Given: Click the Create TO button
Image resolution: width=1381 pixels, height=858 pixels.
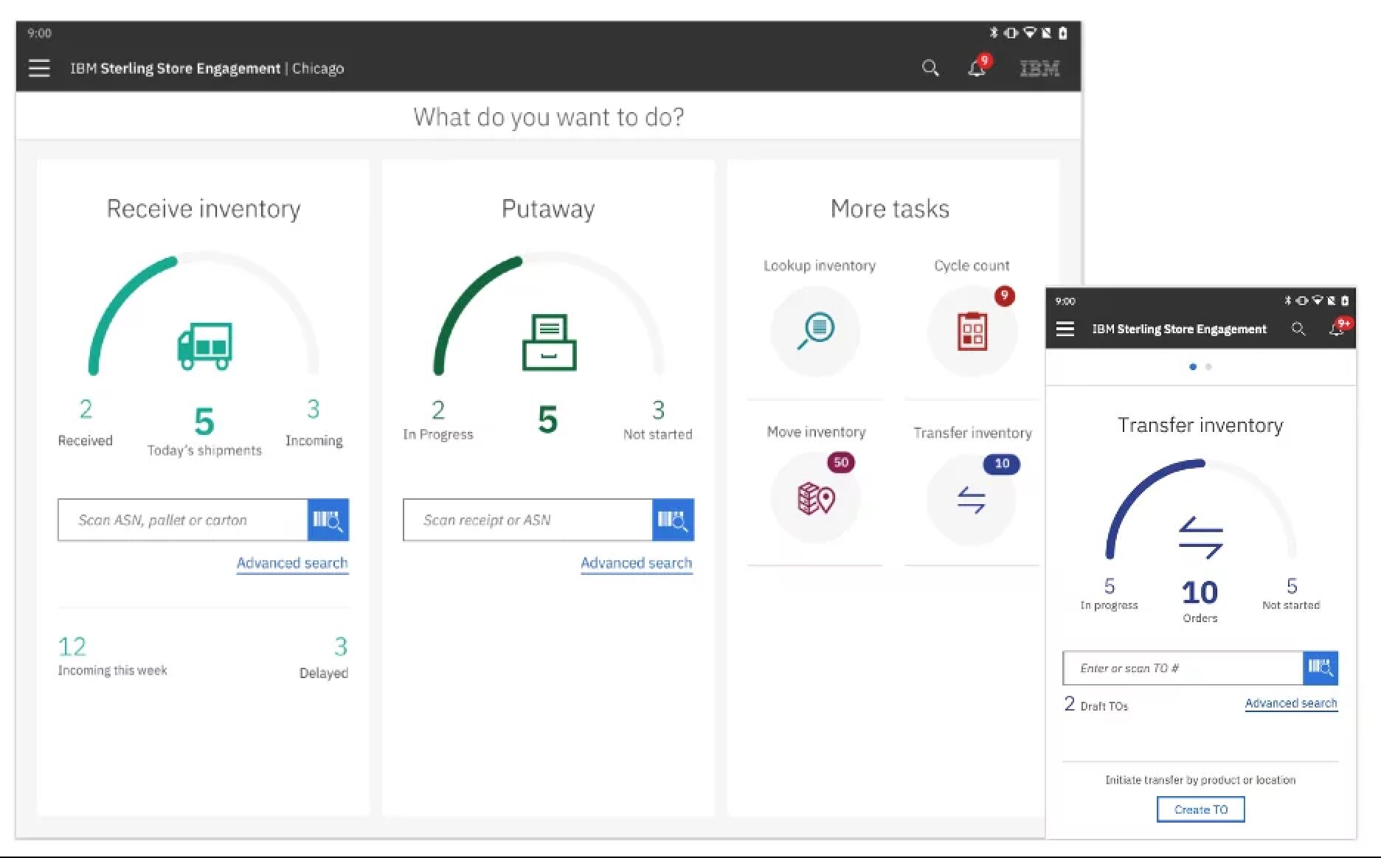Looking at the screenshot, I should (x=1200, y=809).
